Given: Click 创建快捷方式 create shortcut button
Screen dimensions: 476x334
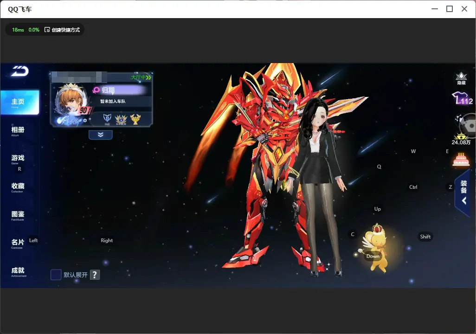Looking at the screenshot, I should (x=62, y=30).
